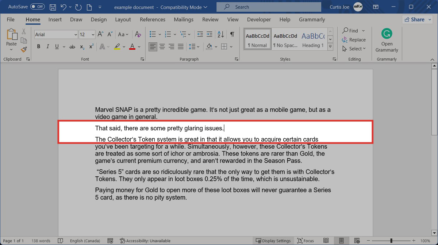This screenshot has width=438, height=245.
Task: Open the File menu
Action: [x=11, y=20]
